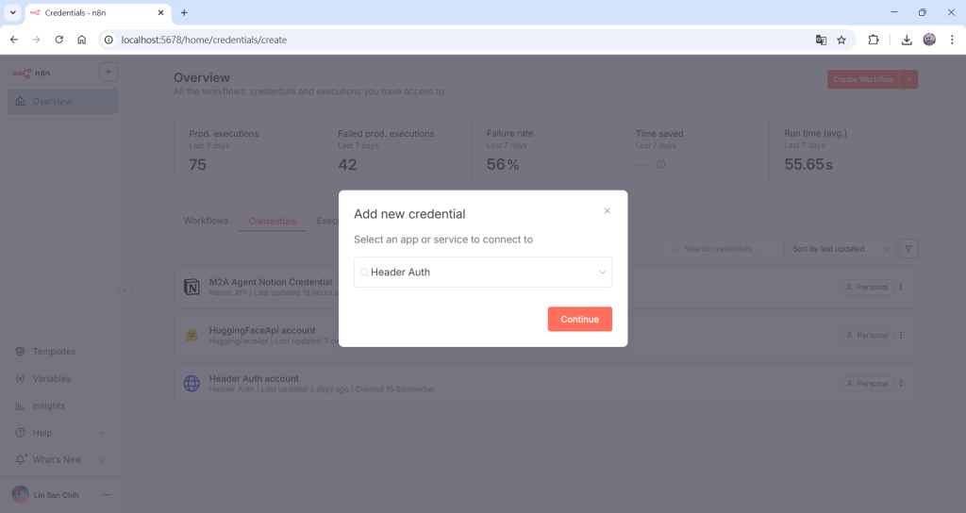Open the actions menu for the HuggingFaceApi account
Image resolution: width=966 pixels, height=513 pixels.
point(901,335)
